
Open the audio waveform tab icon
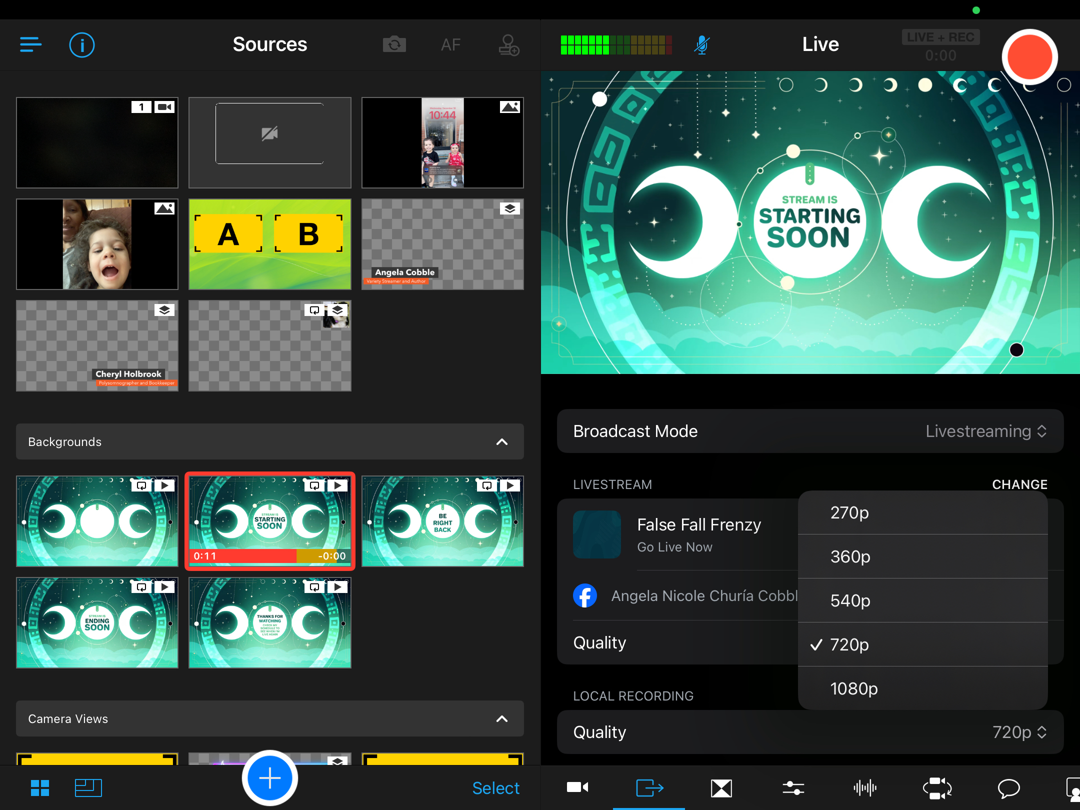coord(864,788)
